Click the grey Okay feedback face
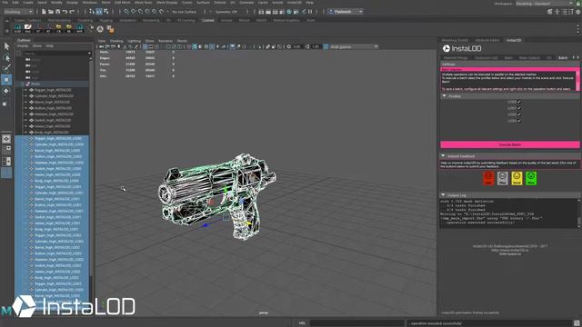The height and width of the screenshot is (327, 582). 503,178
